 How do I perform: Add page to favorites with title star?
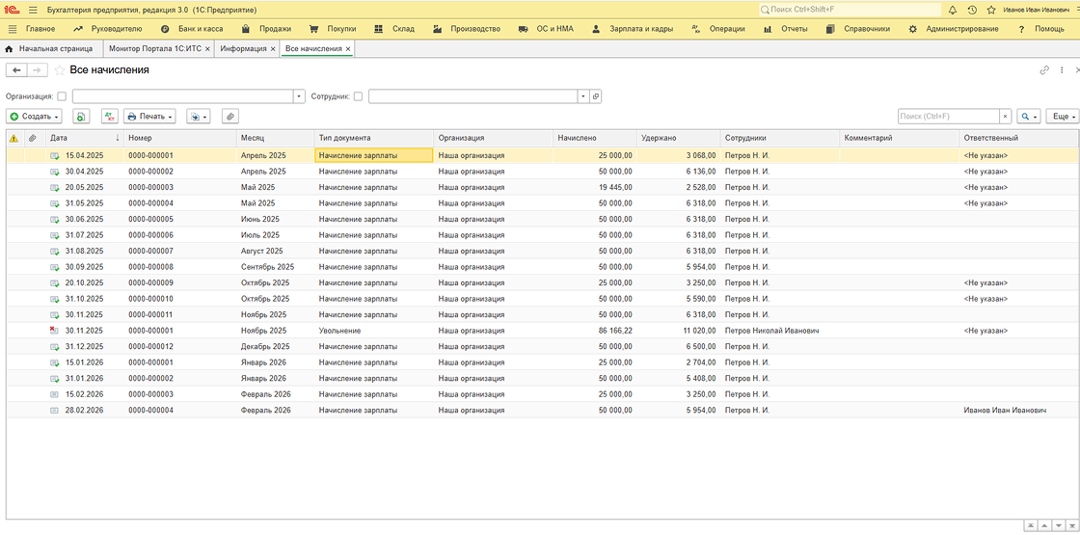(60, 70)
